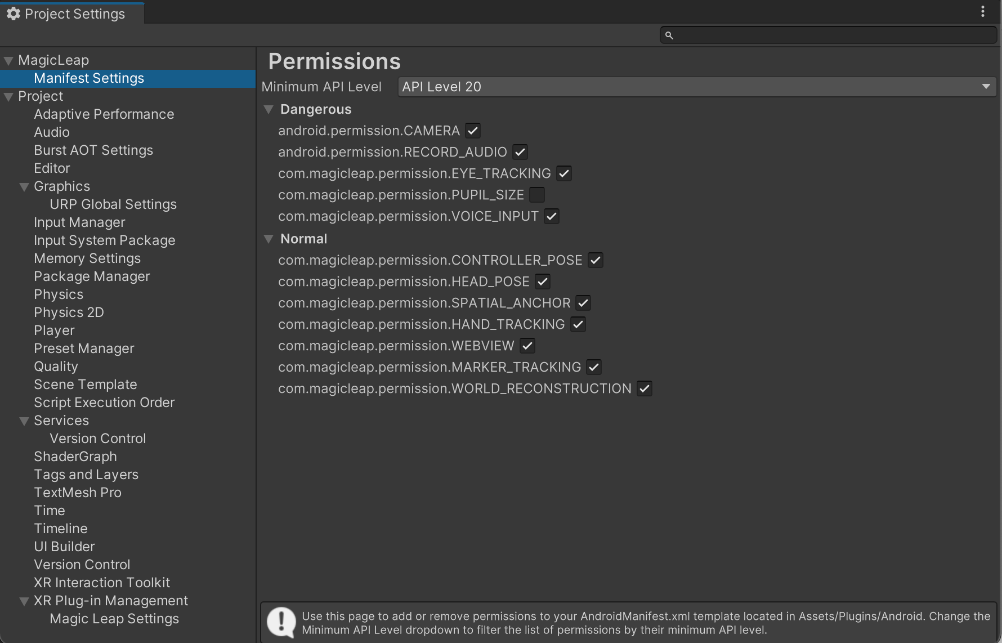Select Manifest Settings under MagicLeap
The image size is (1002, 643).
point(88,78)
